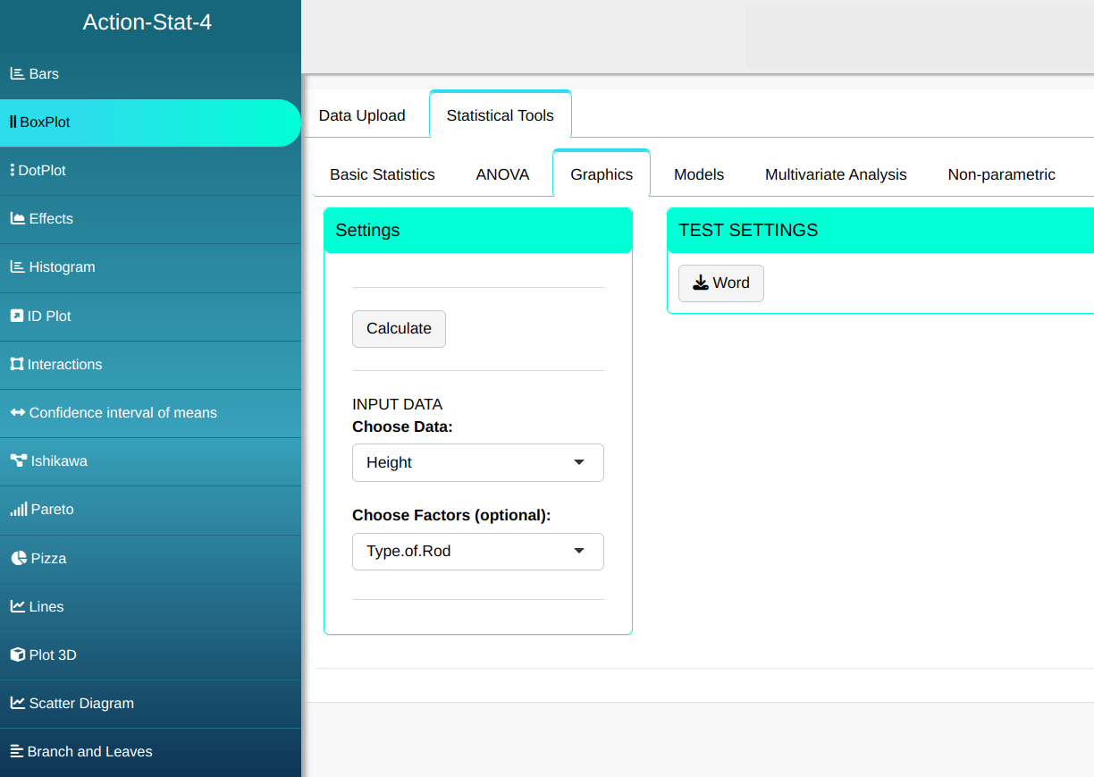Viewport: 1094px width, 777px height.
Task: Click the Bars chart icon in sidebar
Action: pos(17,74)
